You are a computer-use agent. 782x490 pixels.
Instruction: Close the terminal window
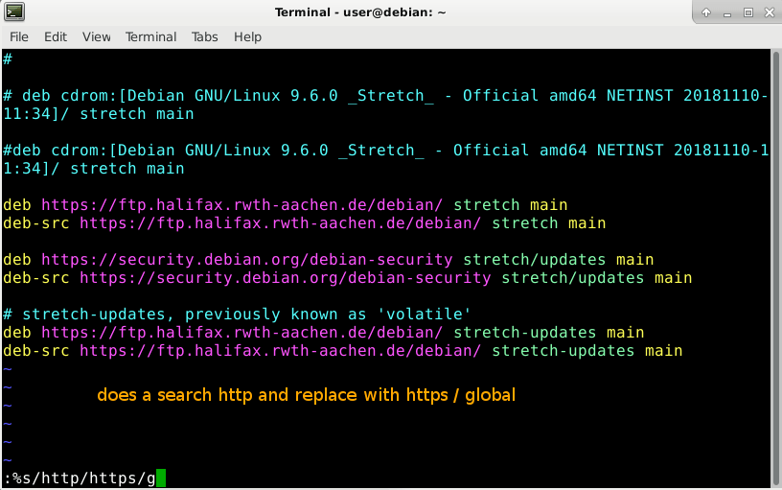pos(770,12)
